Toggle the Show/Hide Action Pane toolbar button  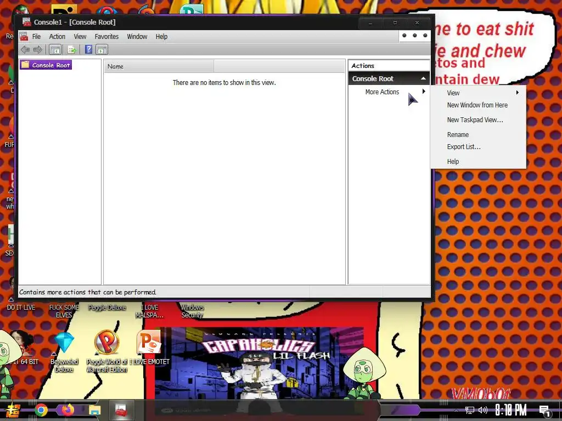click(x=102, y=50)
